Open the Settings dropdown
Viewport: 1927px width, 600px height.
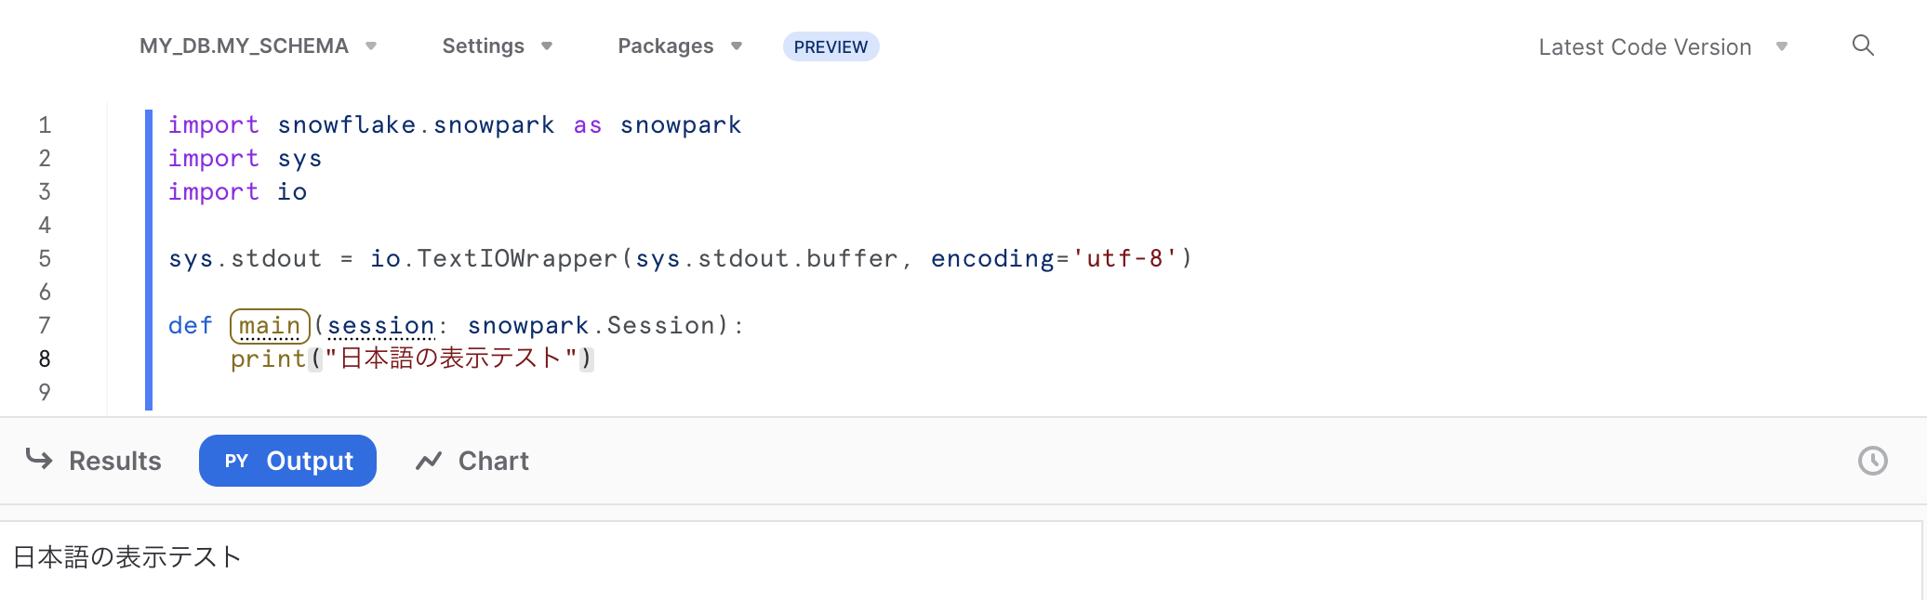[x=498, y=46]
